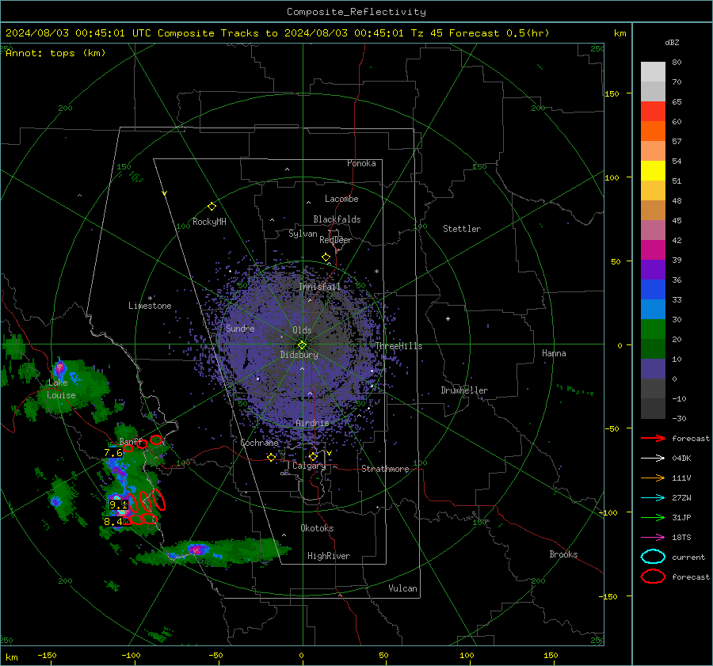Click the red forecast arrow legend icon
This screenshot has width=713, height=666.
click(653, 438)
